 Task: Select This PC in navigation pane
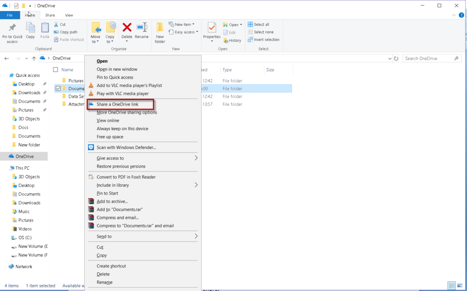pyautogui.click(x=22, y=168)
